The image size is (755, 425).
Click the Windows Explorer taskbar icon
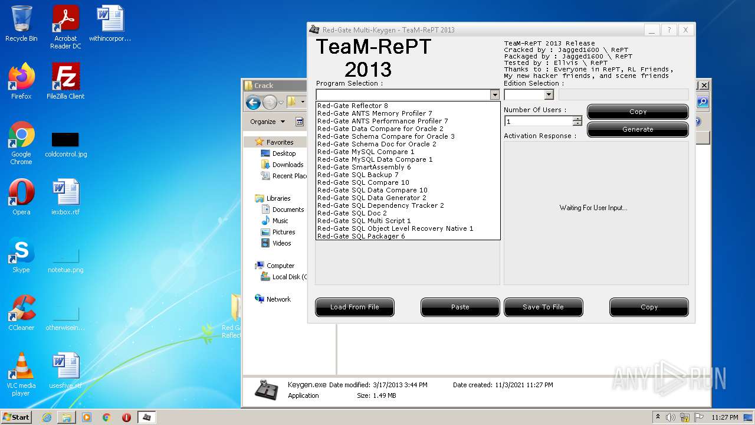67,417
